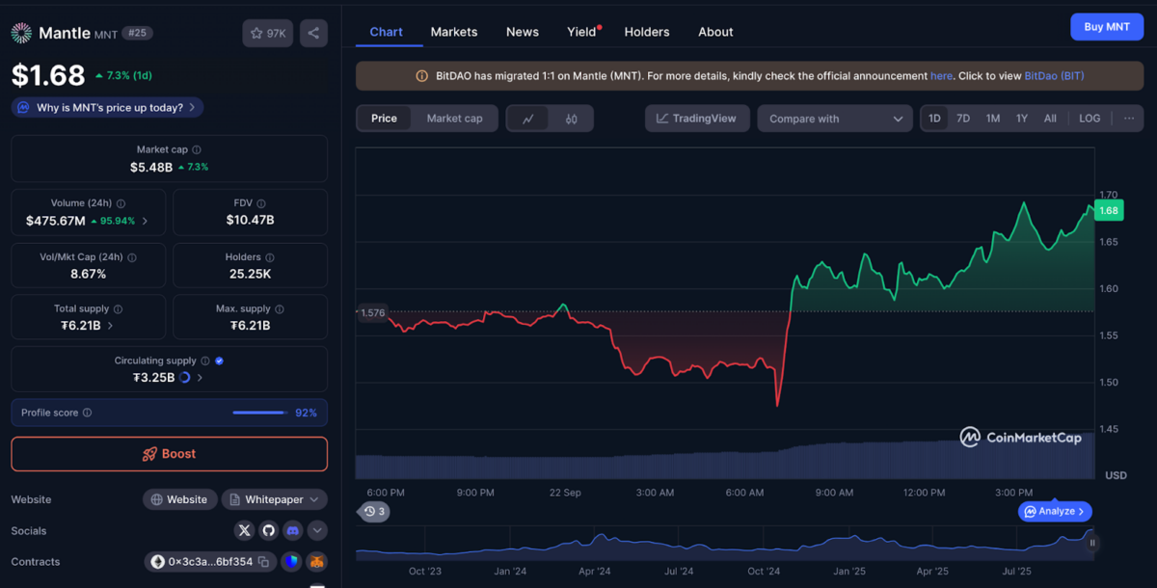The width and height of the screenshot is (1157, 588).
Task: Click the pause handle on the range navigator
Action: tap(1092, 543)
